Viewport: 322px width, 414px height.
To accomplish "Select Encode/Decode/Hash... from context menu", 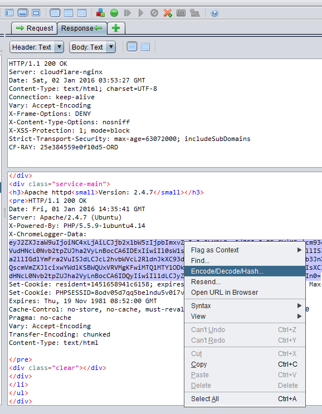I will [x=245, y=271].
